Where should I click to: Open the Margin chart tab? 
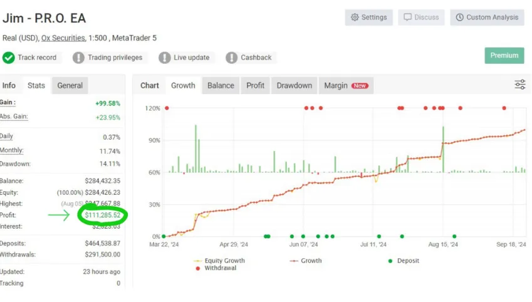[346, 85]
